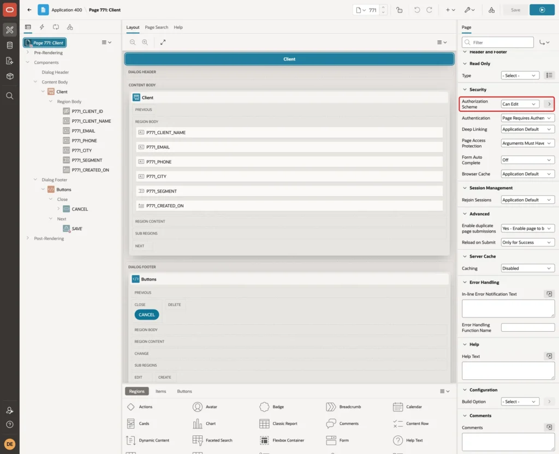
Task: Run the page with the play button
Action: point(542,10)
